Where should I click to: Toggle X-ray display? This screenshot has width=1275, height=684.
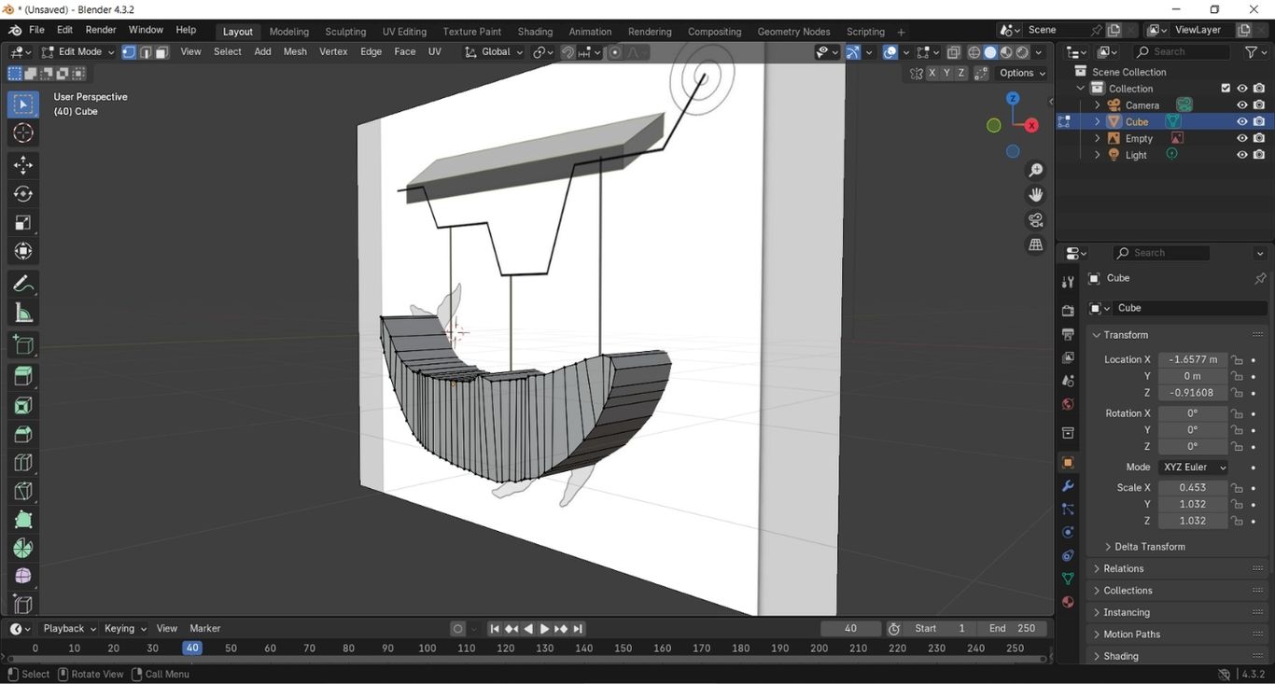pos(953,52)
